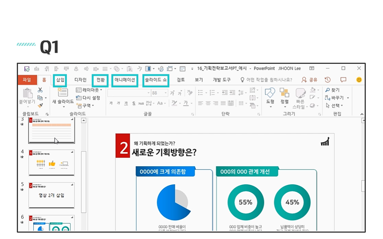This screenshot has width=383, height=239.
Task: Click the smiley feedback icon
Action: tap(359, 80)
